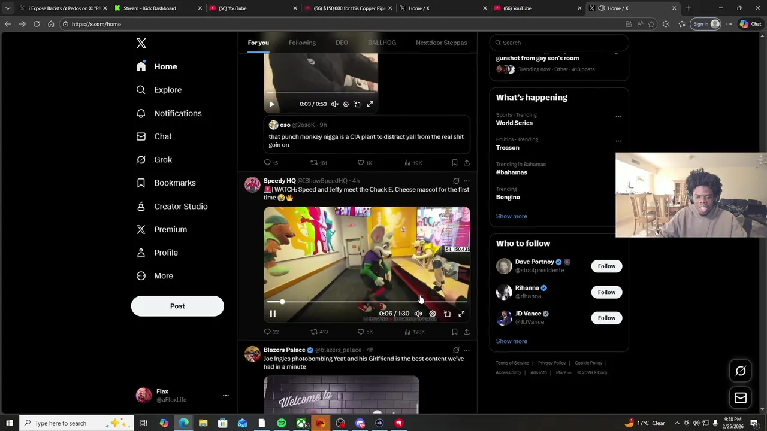
Task: Seek on the top video progress bar
Action: 321,93
